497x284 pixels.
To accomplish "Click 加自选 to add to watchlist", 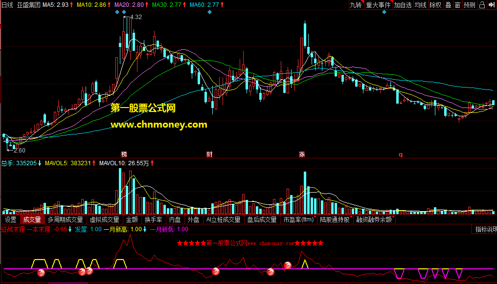I will coord(403,5).
